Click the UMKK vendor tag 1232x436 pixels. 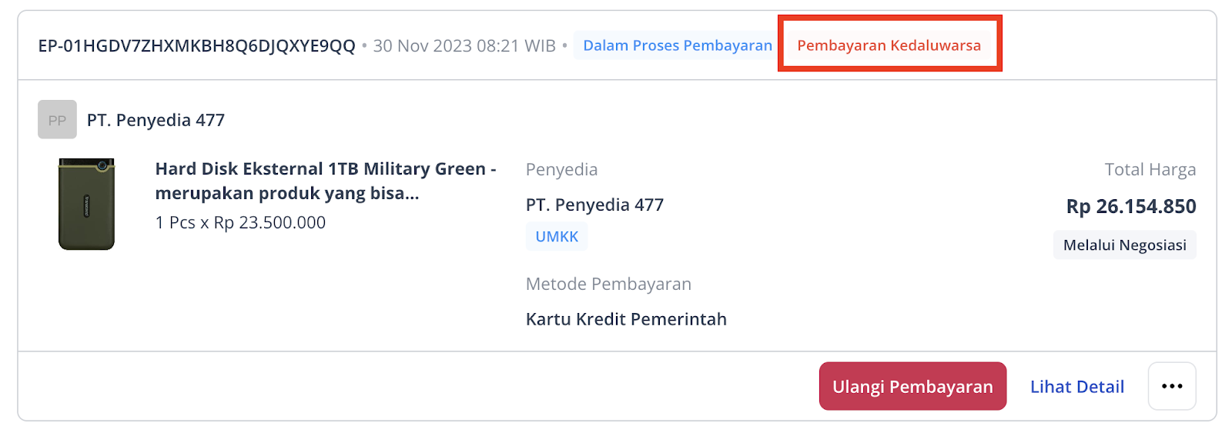tap(557, 237)
